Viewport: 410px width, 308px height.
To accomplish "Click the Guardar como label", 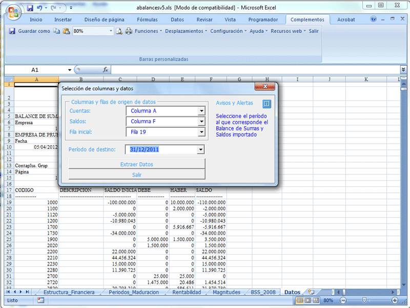I will click(34, 31).
